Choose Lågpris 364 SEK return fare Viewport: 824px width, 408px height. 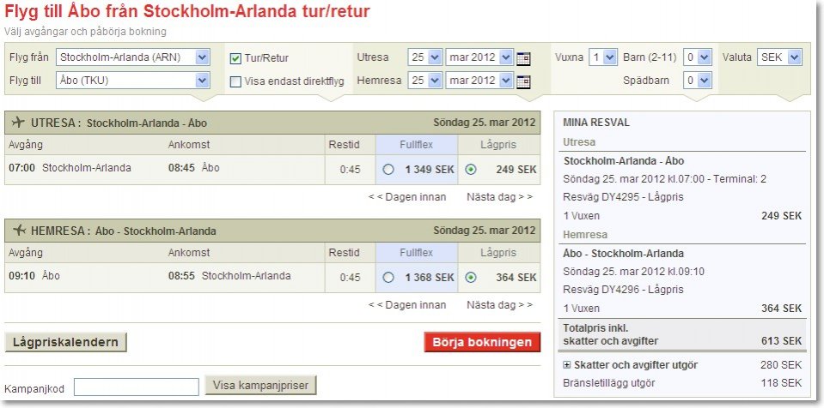[x=470, y=278]
